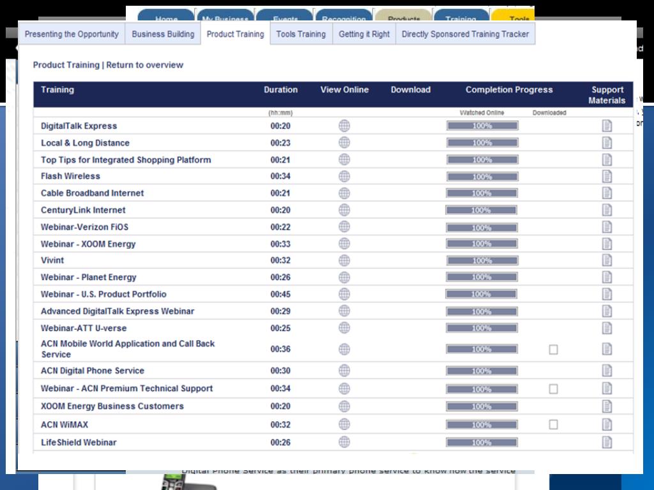Open Webinar - ACN Premium Technical Support globe
This screenshot has height=490, width=654.
(x=344, y=389)
